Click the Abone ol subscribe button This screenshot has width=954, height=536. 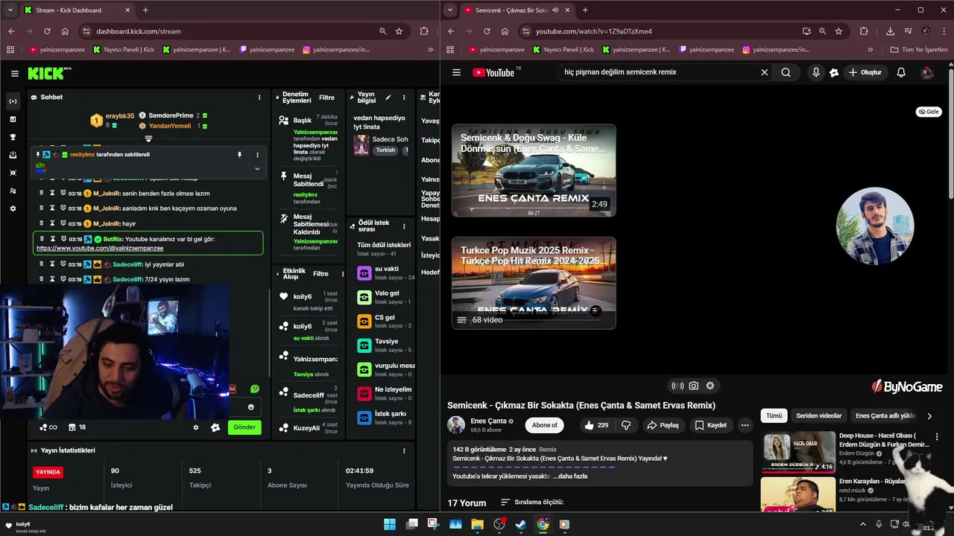[x=544, y=425]
